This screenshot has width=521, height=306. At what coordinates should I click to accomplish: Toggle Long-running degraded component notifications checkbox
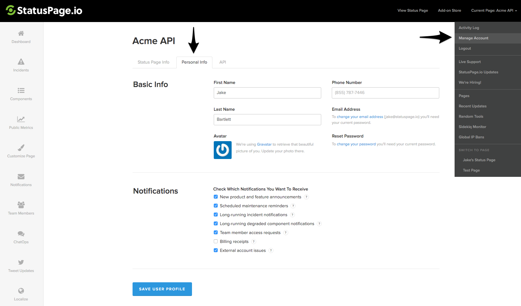[x=216, y=223]
